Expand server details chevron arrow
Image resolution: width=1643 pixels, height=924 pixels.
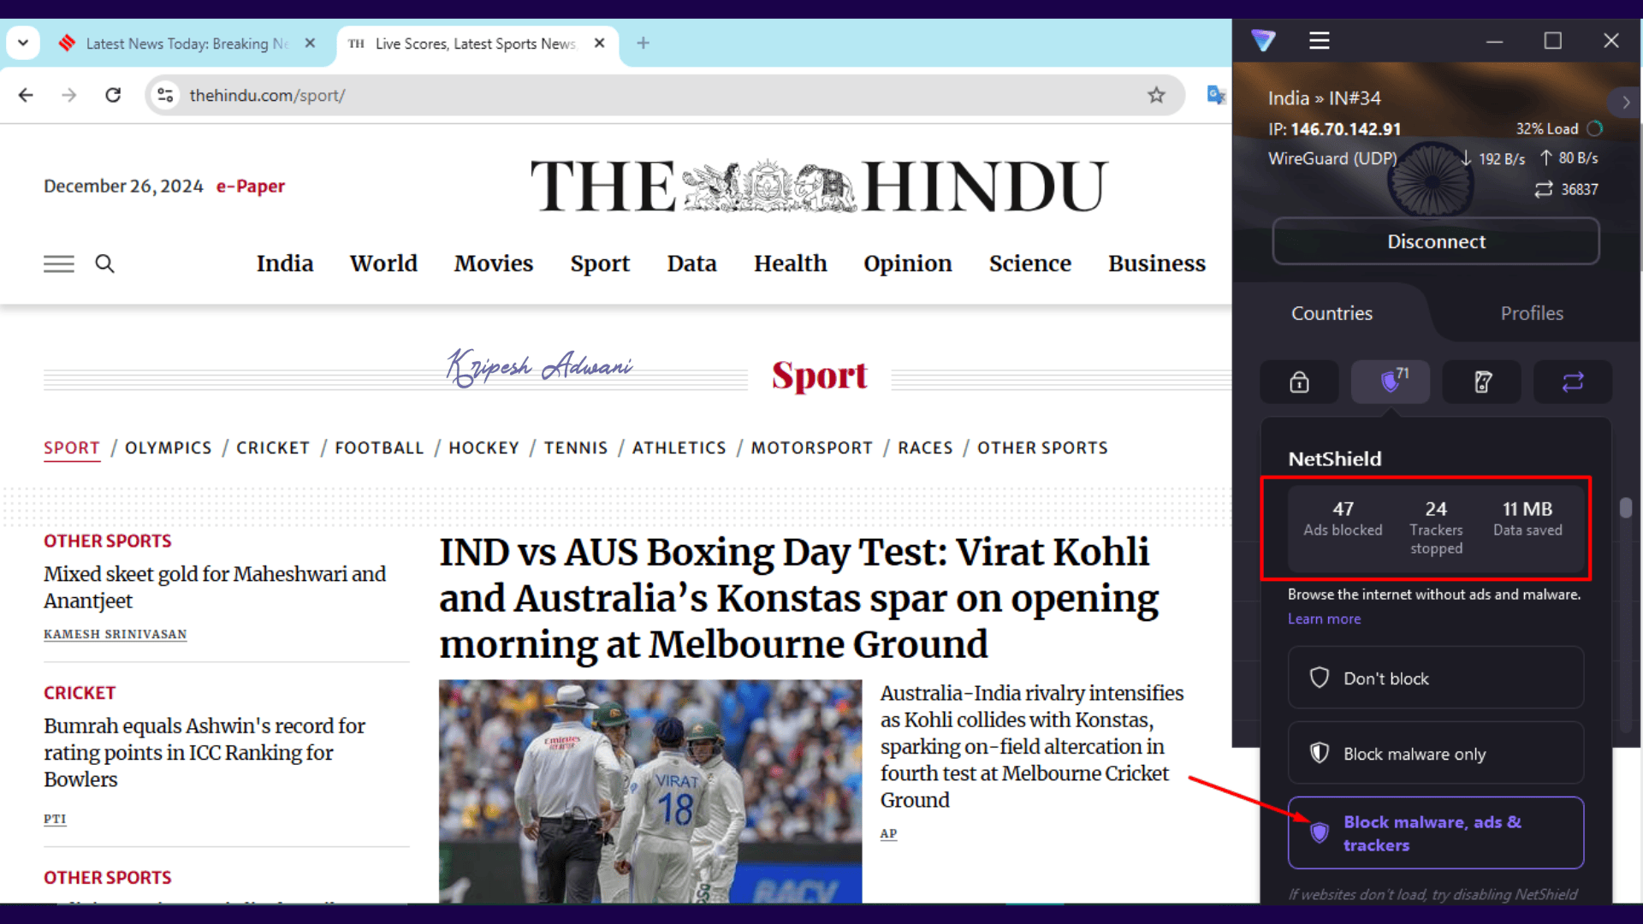tap(1626, 103)
